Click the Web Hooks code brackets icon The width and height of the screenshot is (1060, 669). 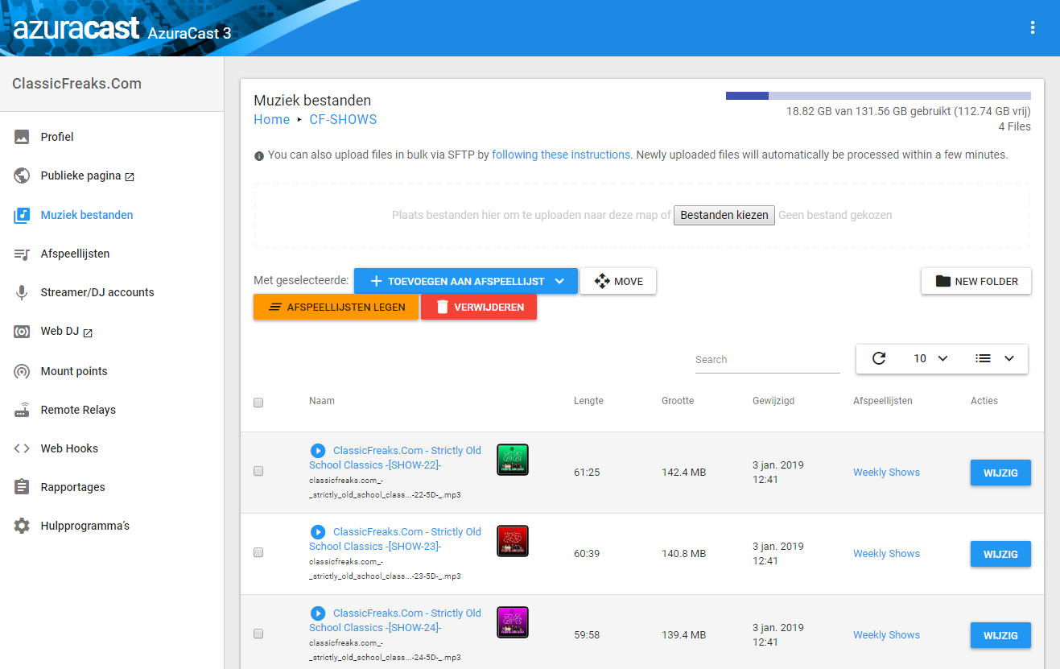click(22, 448)
